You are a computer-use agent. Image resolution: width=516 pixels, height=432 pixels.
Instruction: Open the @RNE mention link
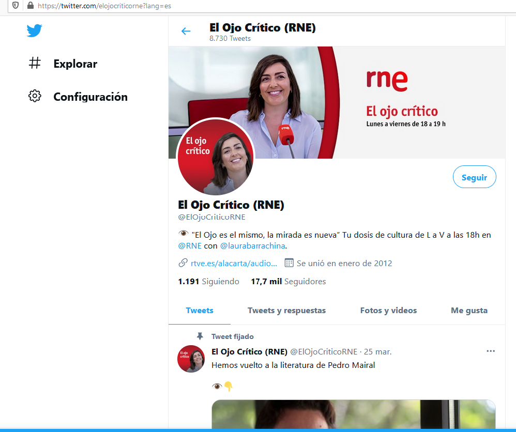tap(190, 246)
